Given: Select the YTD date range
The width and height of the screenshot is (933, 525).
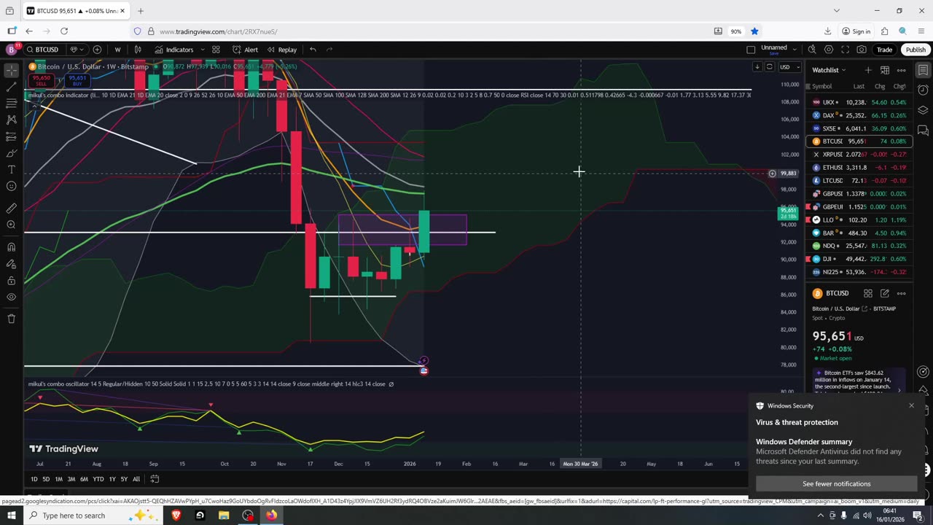Looking at the screenshot, I should click(98, 479).
